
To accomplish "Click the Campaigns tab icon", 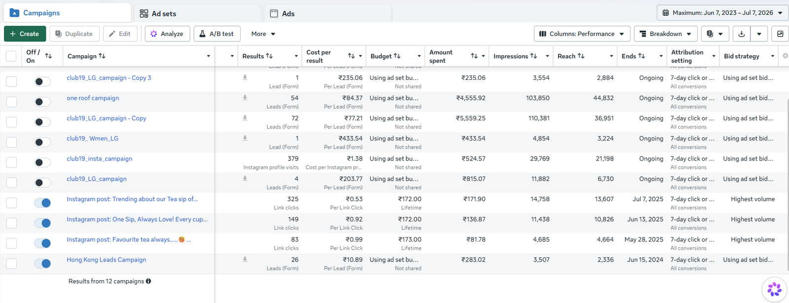I will (x=14, y=13).
